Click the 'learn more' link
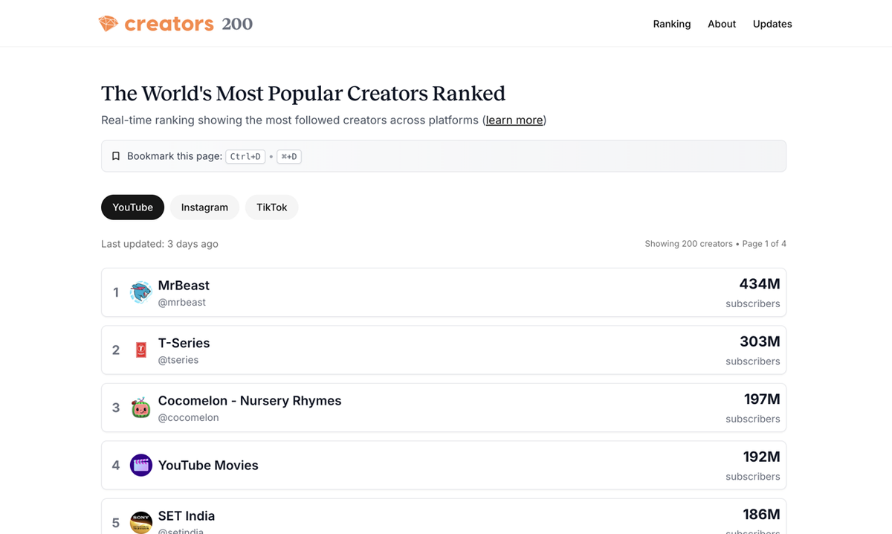This screenshot has height=534, width=892. tap(514, 120)
